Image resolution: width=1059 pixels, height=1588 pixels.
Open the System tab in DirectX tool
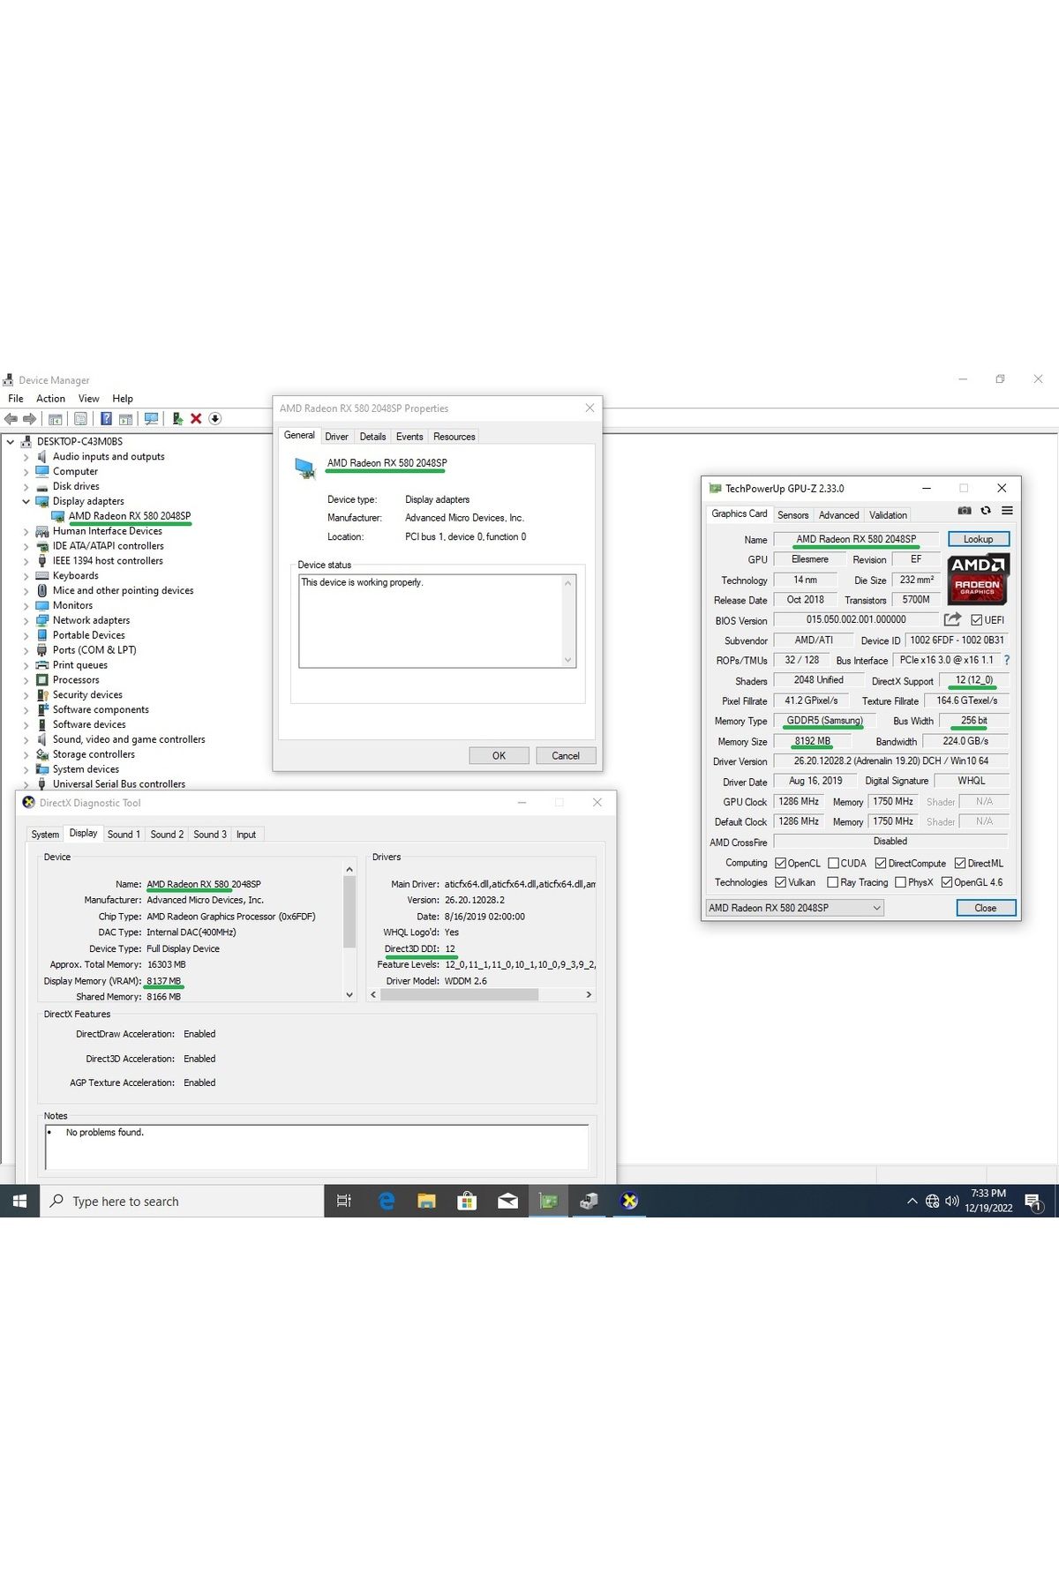pos(45,835)
